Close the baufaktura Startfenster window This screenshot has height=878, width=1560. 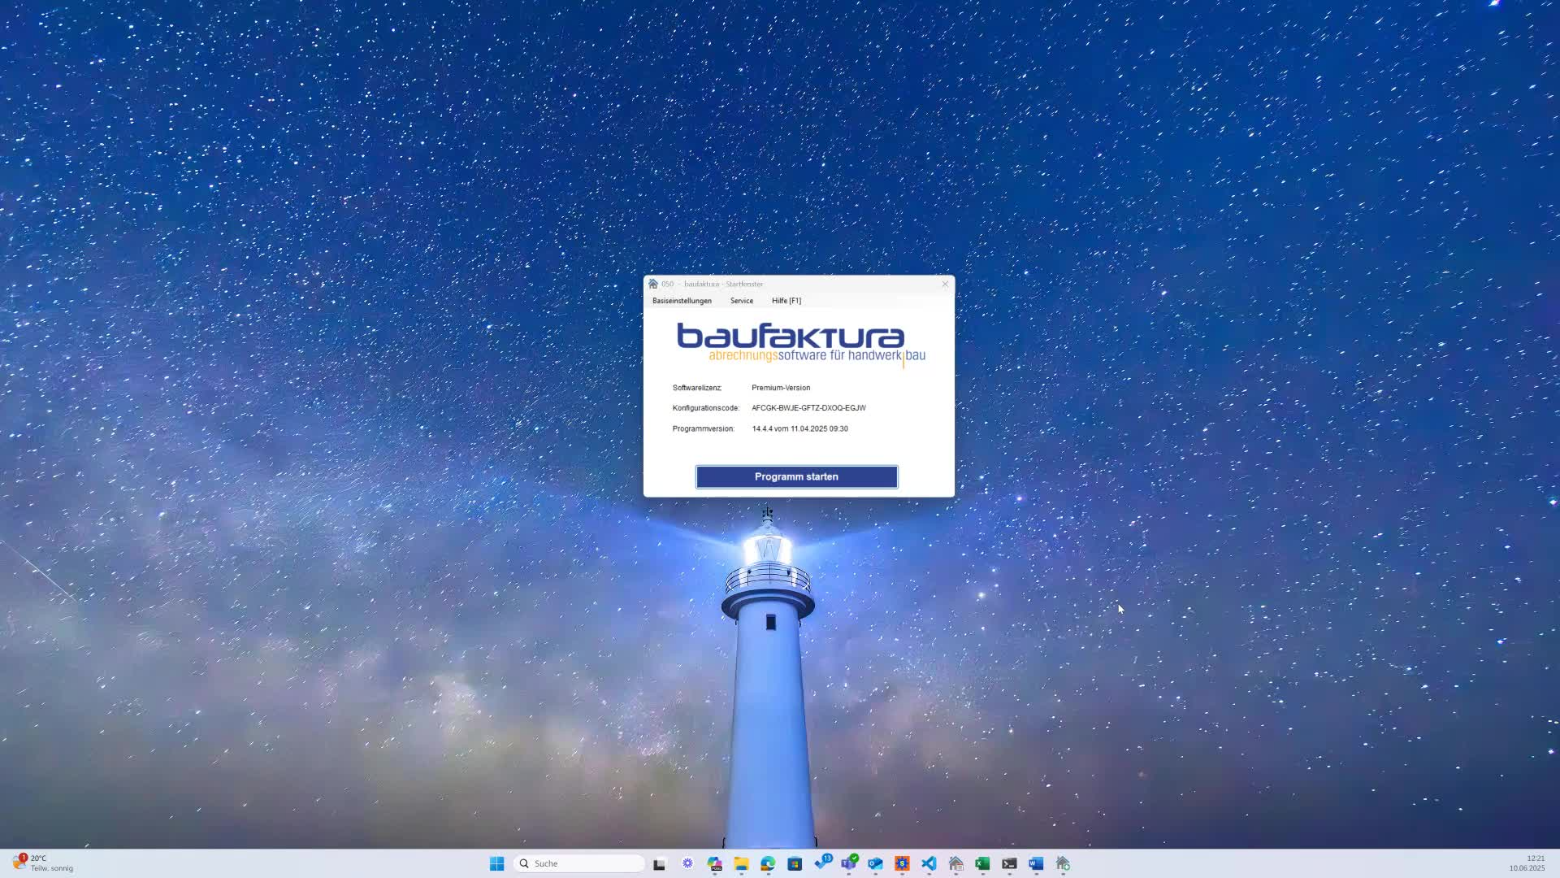[x=945, y=284]
